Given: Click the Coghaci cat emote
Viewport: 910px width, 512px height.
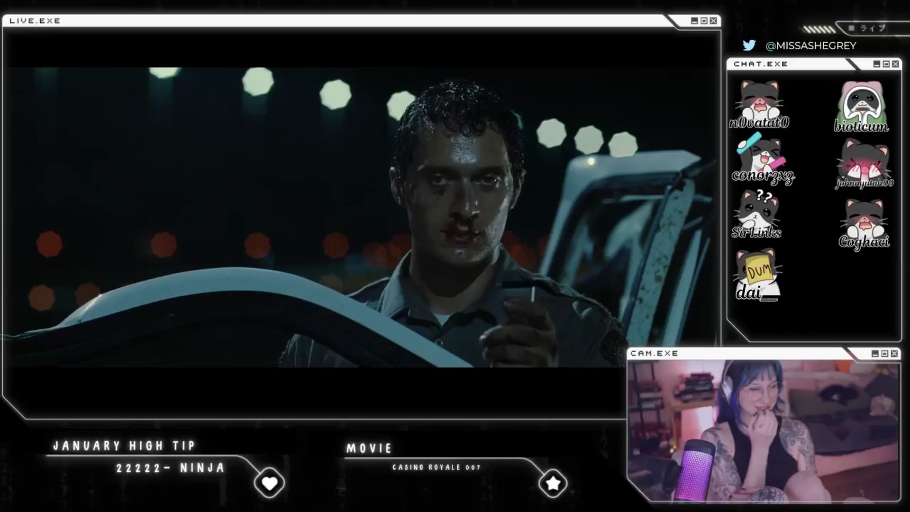Looking at the screenshot, I should click(x=864, y=224).
